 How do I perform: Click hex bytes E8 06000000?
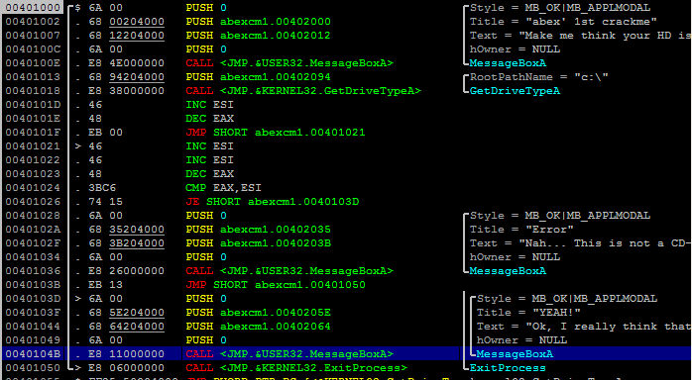pyautogui.click(x=126, y=368)
